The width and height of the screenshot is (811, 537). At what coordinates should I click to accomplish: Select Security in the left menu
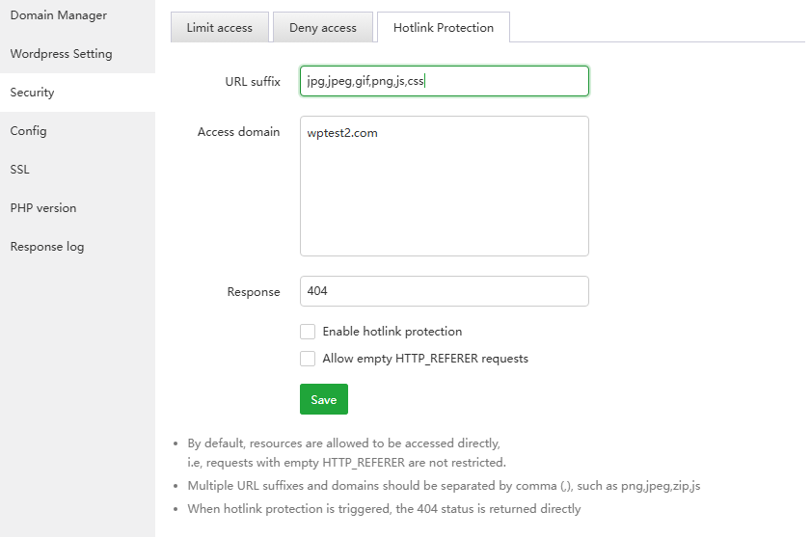click(x=33, y=93)
